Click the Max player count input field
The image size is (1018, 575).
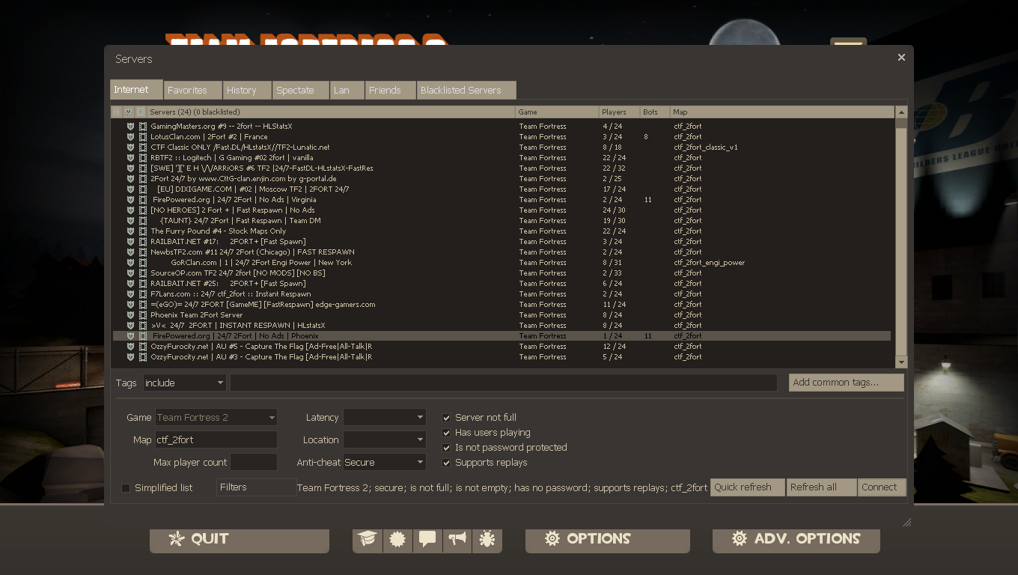click(x=254, y=462)
